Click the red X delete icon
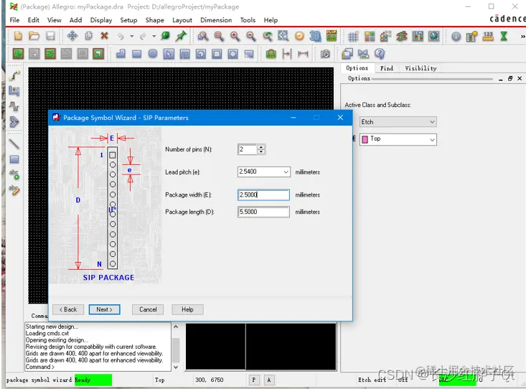 click(x=104, y=36)
